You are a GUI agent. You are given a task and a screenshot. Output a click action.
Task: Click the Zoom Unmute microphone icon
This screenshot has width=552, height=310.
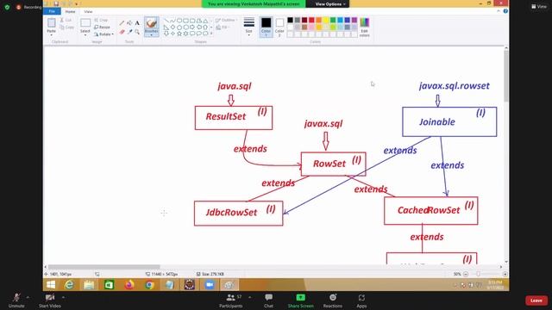[x=16, y=298]
